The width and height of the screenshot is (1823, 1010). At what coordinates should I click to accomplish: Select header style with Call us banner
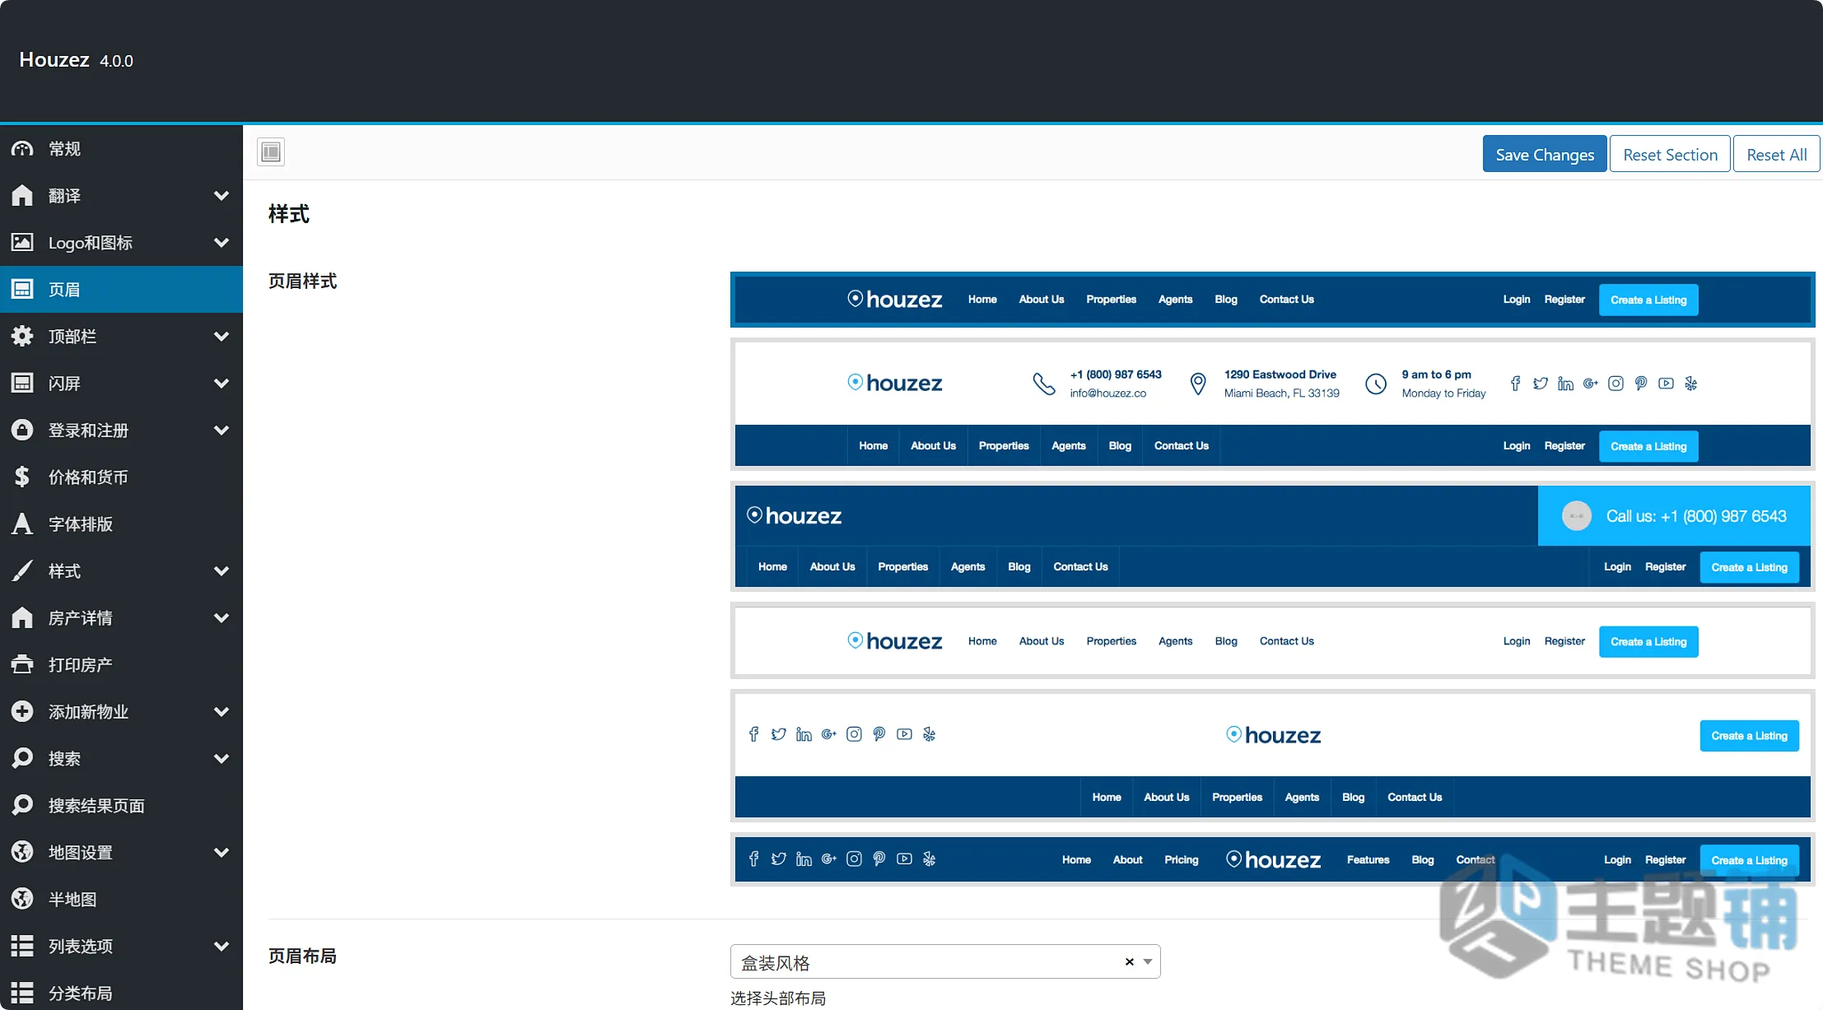[1273, 537]
